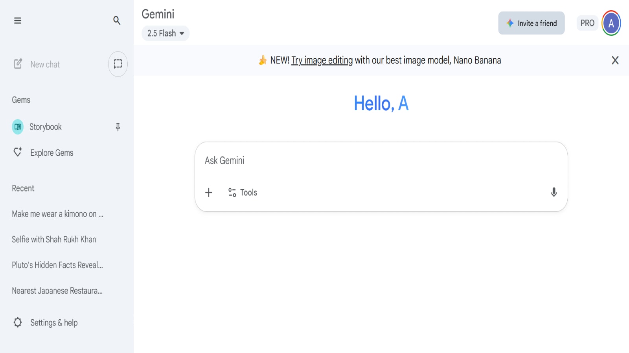
Task: Click the plus icon to add files
Action: click(209, 192)
